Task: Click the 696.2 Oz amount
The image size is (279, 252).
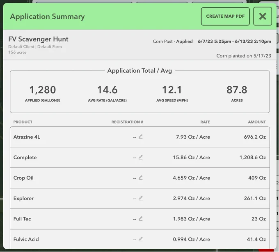Action: click(x=255, y=137)
